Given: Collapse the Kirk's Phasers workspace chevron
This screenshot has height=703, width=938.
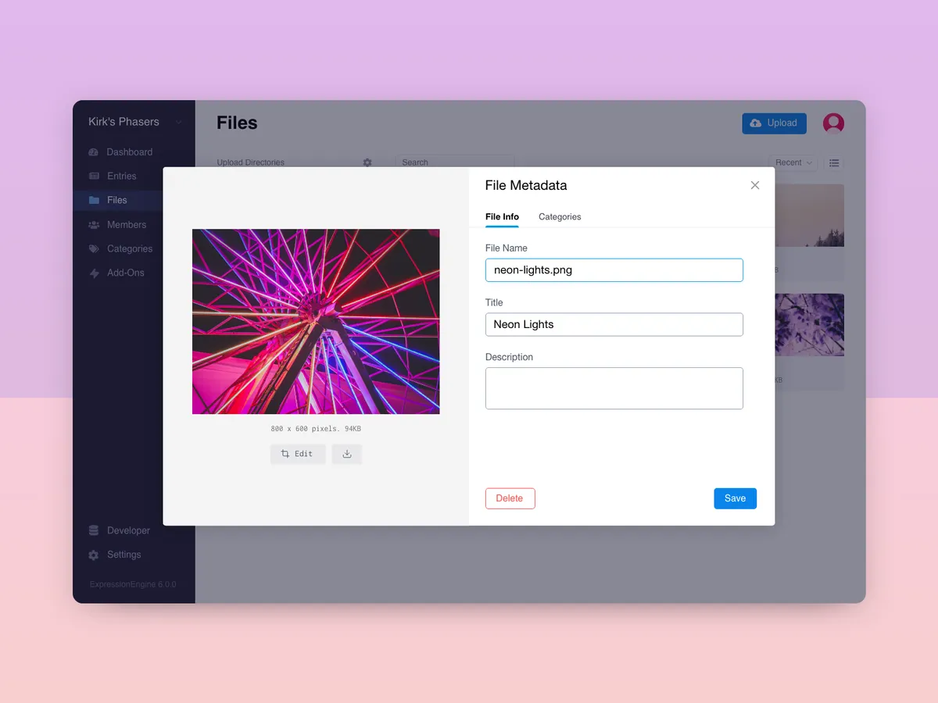Looking at the screenshot, I should pos(178,122).
